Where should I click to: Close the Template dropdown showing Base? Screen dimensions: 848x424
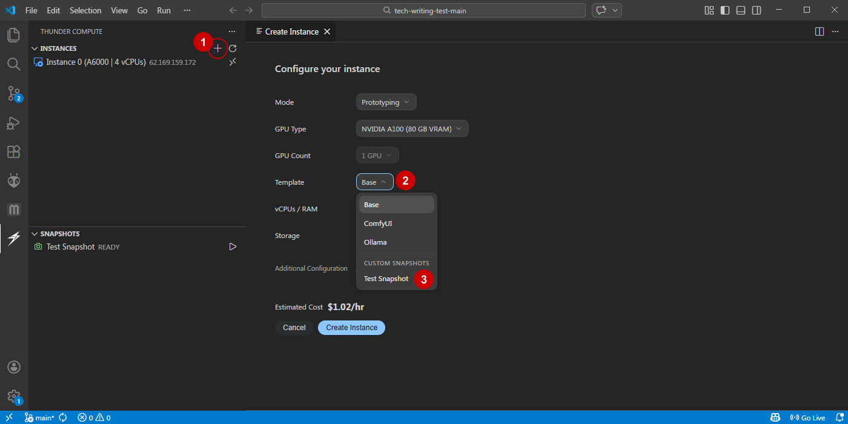(x=375, y=182)
